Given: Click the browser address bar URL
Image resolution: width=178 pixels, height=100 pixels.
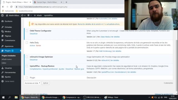Looking at the screenshot, I should (43, 7).
